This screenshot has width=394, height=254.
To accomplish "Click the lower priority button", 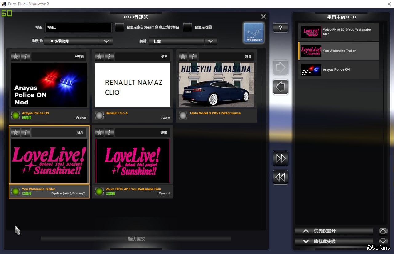I will point(334,241).
